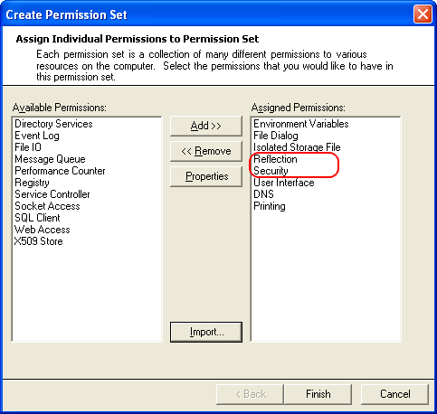Close the dialog with the X button

point(423,14)
